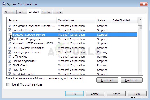Image resolution: width=150 pixels, height=100 pixels.
Task: Click the scrollbar up arrow
Action: point(140,20)
